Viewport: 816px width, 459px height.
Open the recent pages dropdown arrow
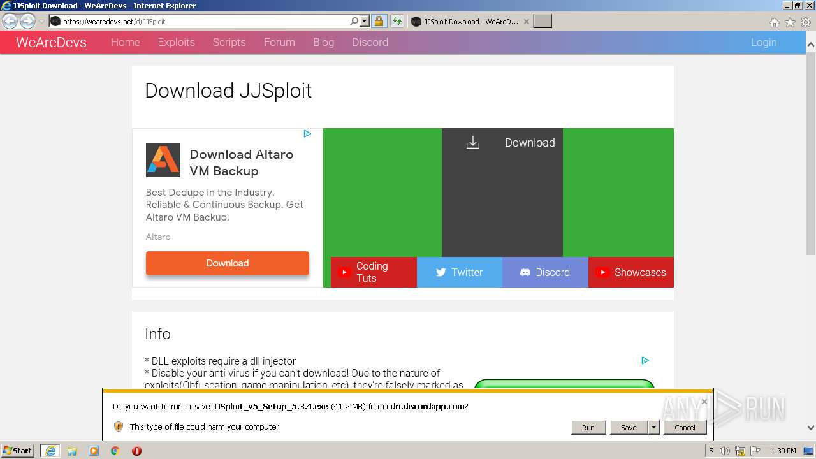coord(41,22)
